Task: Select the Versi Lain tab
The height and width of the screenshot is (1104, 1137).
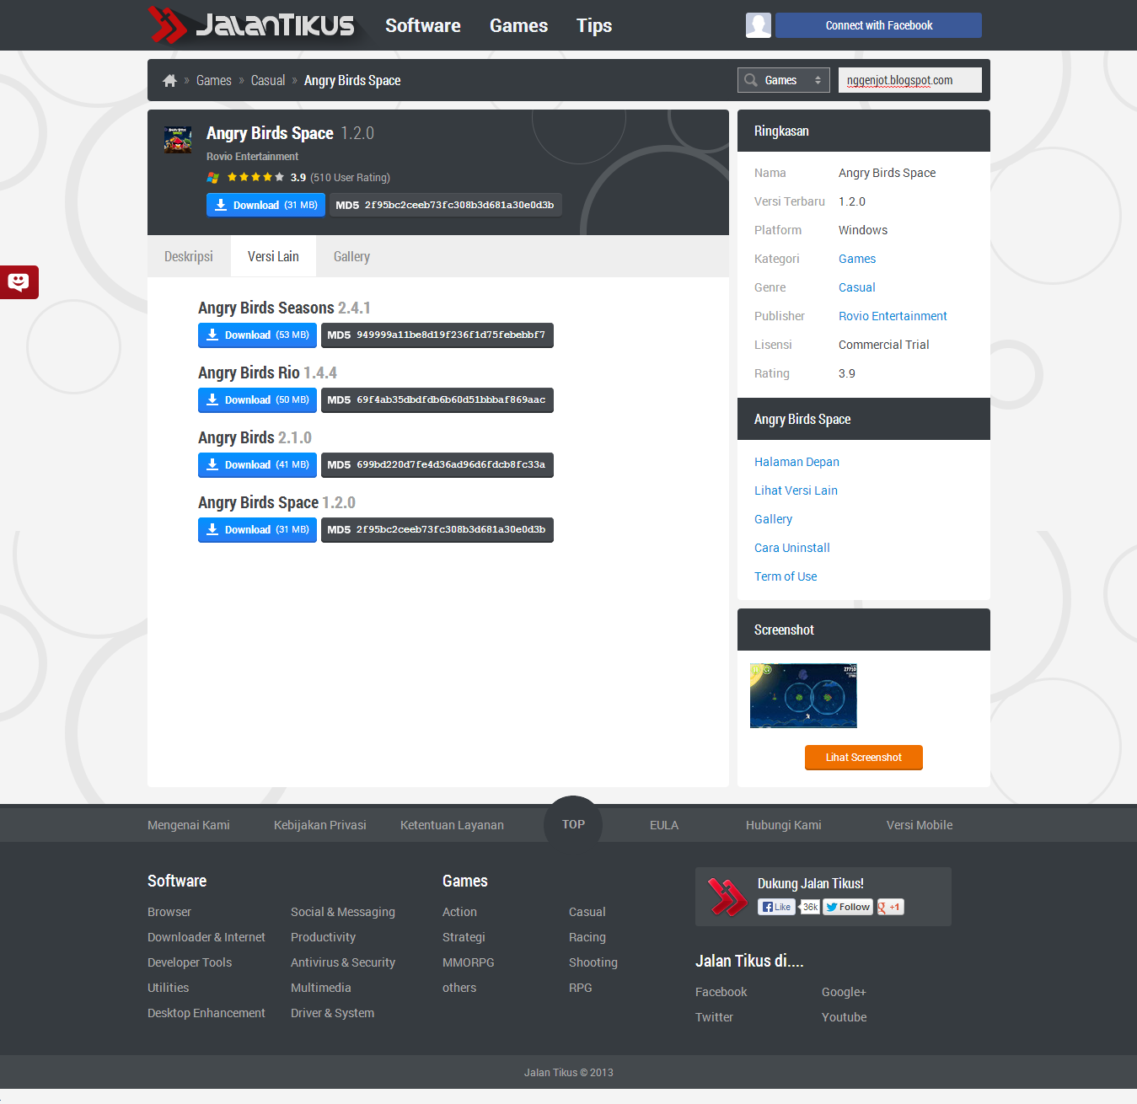Action: pos(273,256)
